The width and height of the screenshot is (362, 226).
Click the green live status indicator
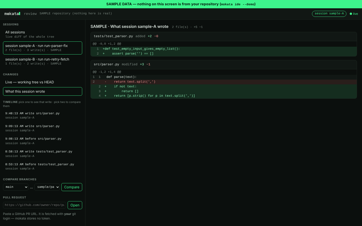(x=354, y=14)
